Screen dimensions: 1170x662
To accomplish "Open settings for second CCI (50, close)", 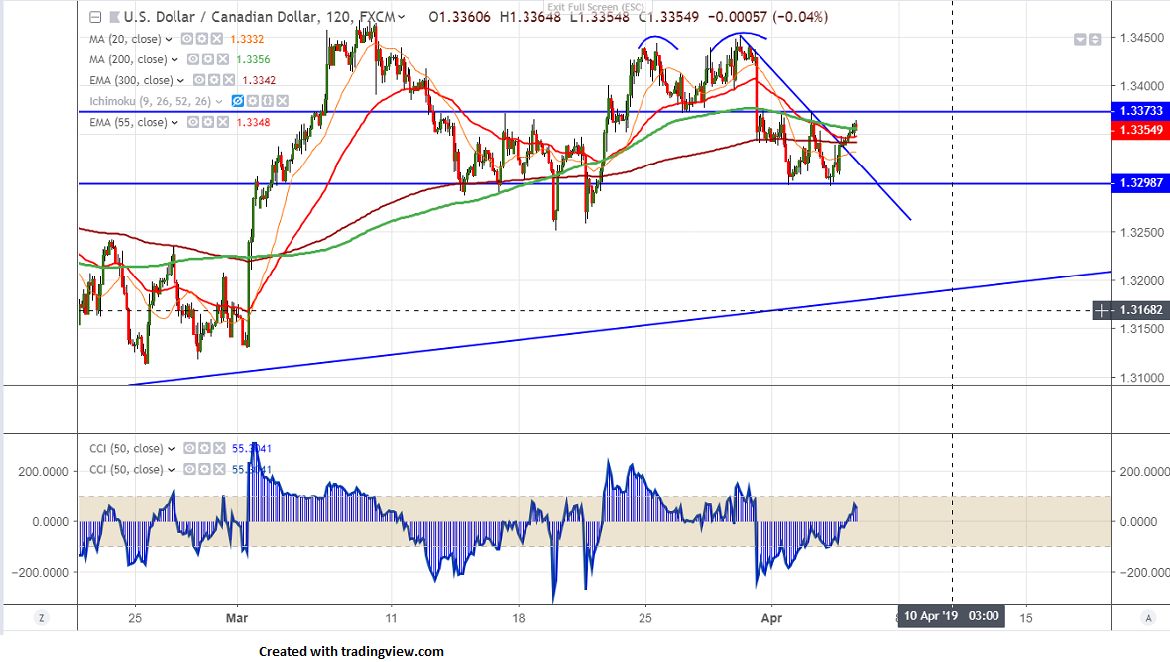I will pyautogui.click(x=203, y=470).
